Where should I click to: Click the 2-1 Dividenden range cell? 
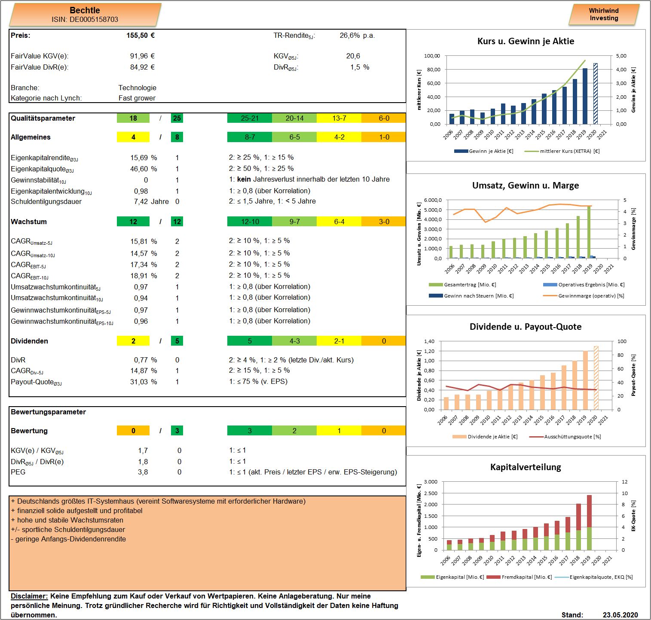point(339,341)
